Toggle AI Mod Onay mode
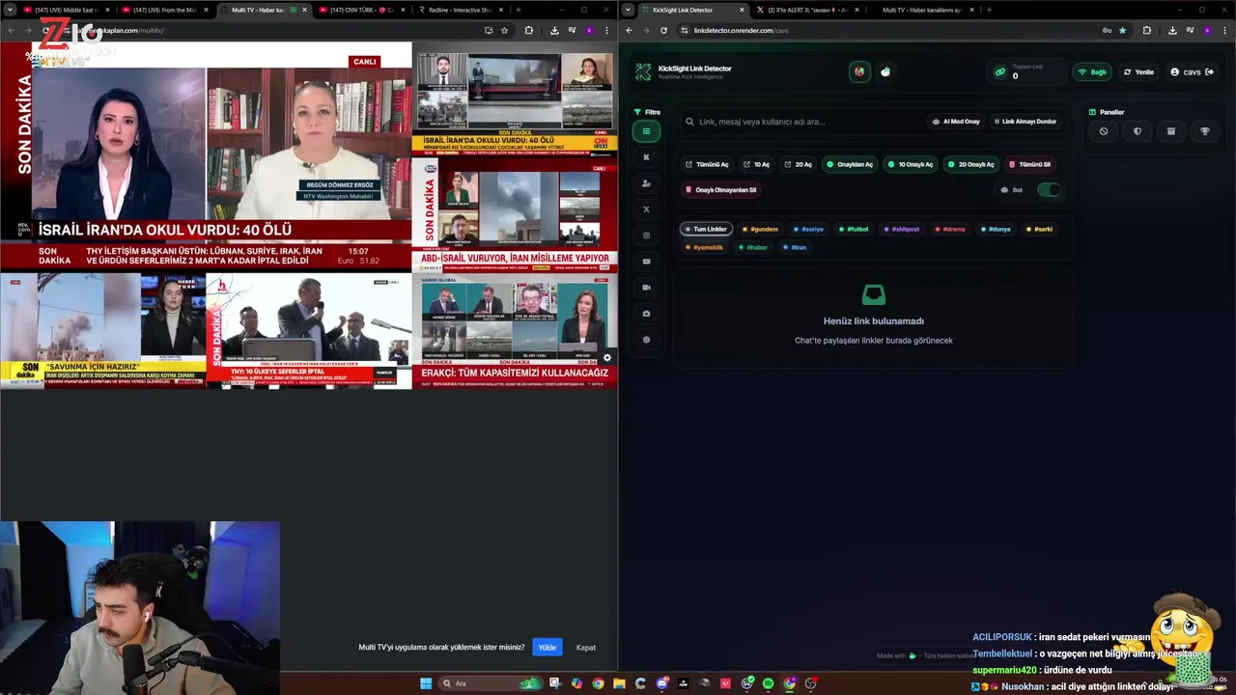Screen dimensions: 1236x695 coord(955,122)
